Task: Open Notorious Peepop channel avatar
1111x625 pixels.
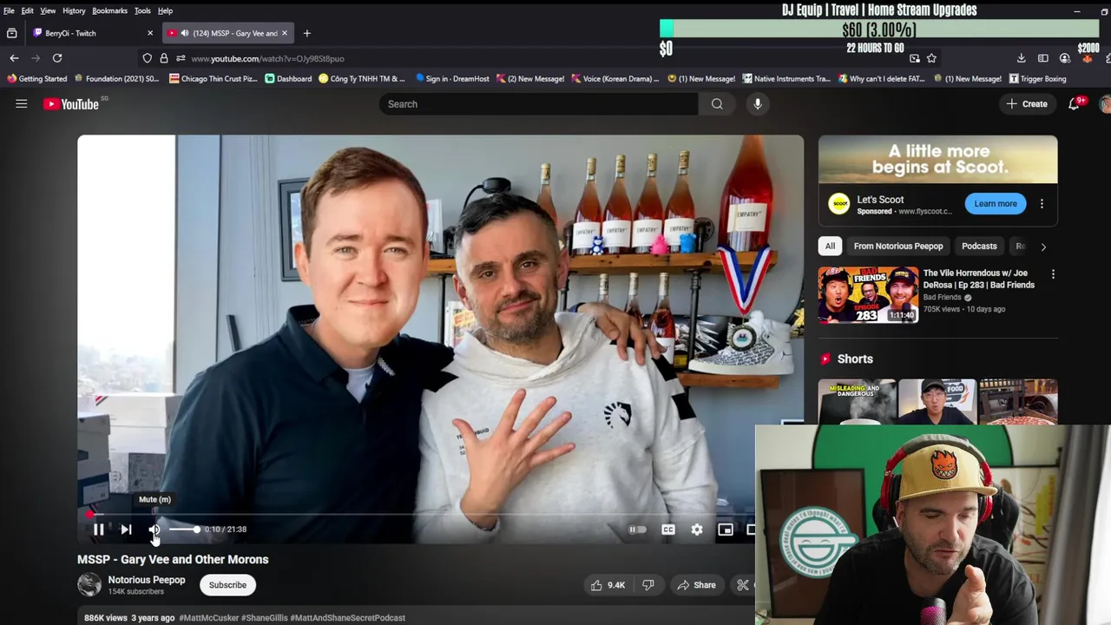Action: click(89, 585)
